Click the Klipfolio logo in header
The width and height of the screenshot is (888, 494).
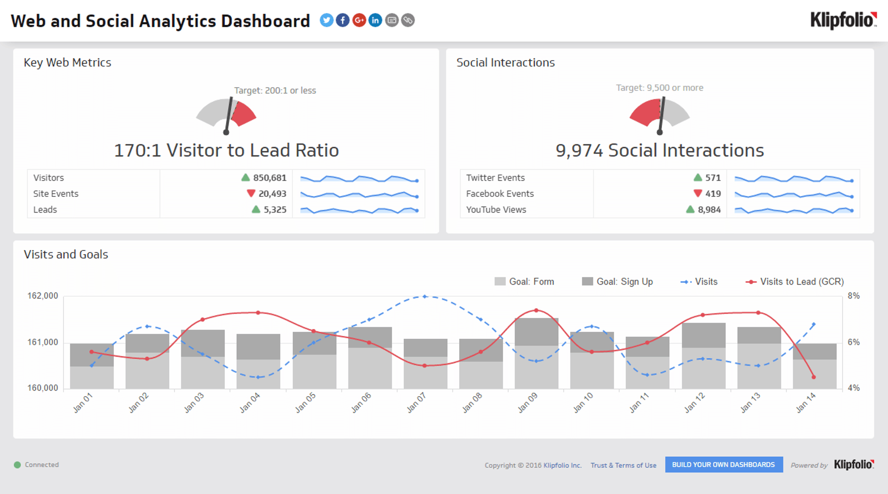point(843,20)
